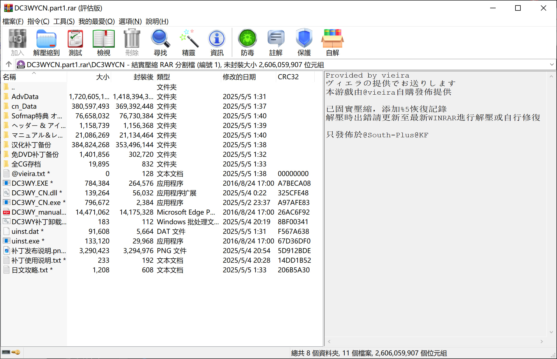Viewport: 557px width, 359px height.
Task: Click the comment pane scroll down arrow
Action: click(x=551, y=332)
